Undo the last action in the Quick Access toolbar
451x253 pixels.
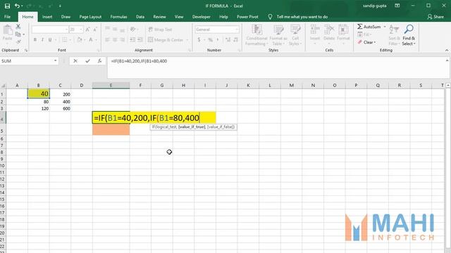(17, 6)
